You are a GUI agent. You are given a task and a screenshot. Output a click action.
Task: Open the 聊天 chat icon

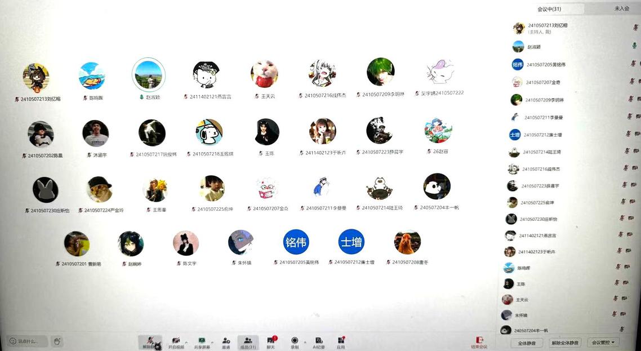[x=270, y=341]
